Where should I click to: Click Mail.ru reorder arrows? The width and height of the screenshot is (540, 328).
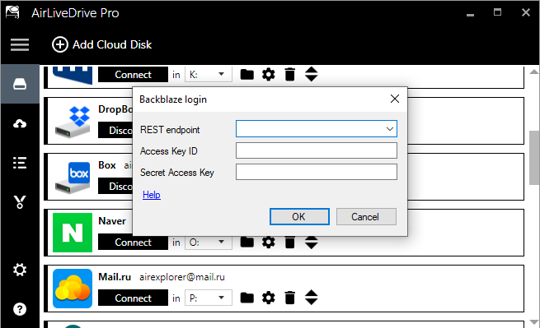coord(312,298)
